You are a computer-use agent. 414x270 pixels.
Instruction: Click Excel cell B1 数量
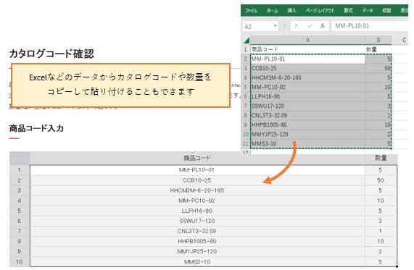coord(378,49)
